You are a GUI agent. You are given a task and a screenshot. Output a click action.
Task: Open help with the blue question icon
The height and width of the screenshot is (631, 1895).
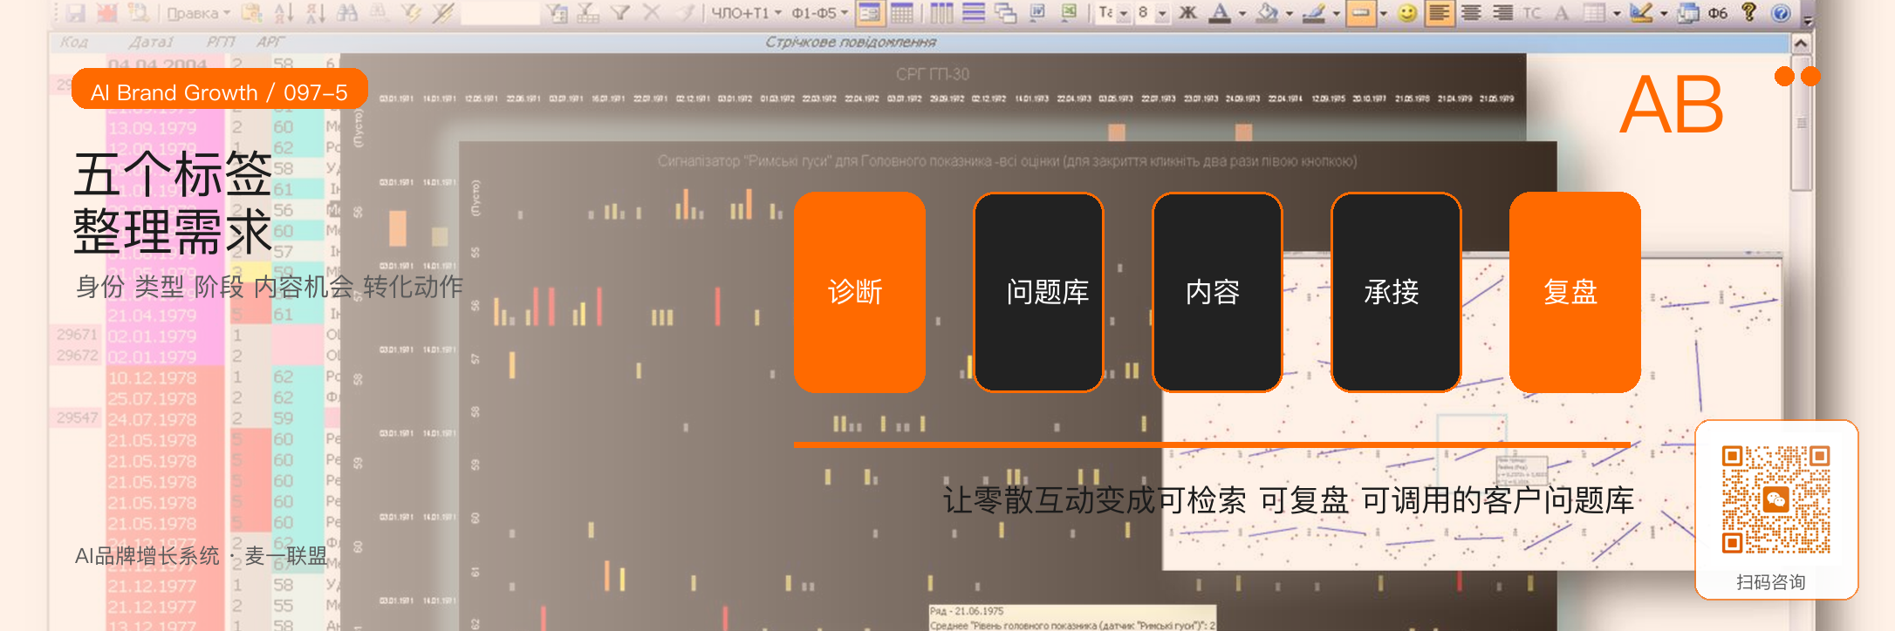point(1782,13)
